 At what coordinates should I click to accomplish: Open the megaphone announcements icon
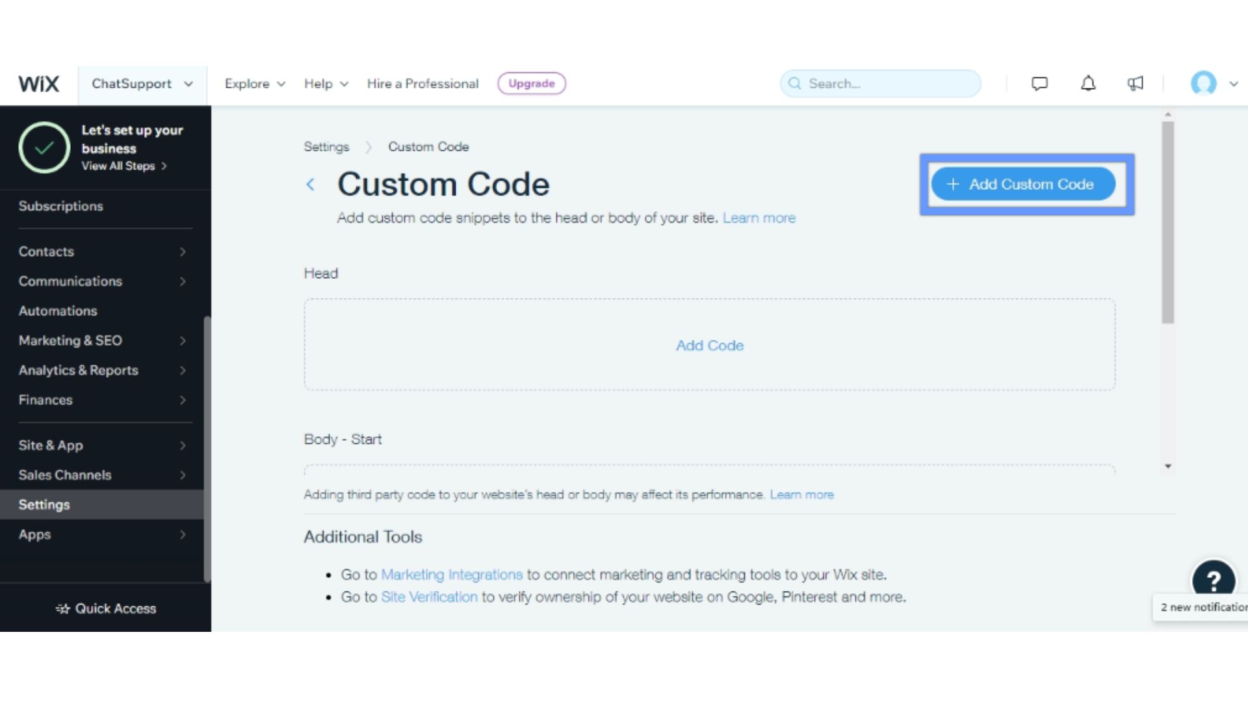tap(1136, 83)
